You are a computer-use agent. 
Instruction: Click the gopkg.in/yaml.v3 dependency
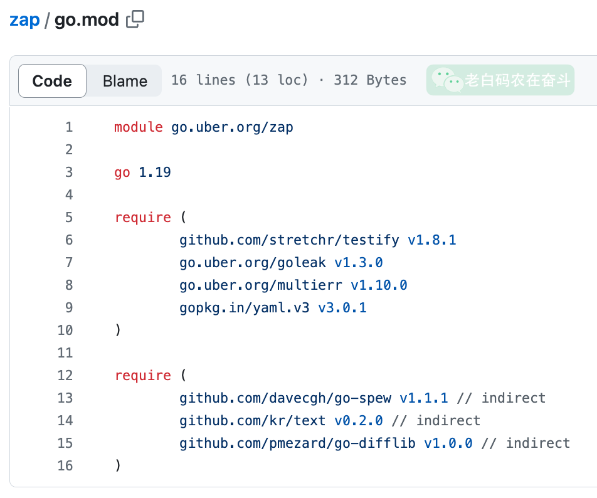point(245,307)
